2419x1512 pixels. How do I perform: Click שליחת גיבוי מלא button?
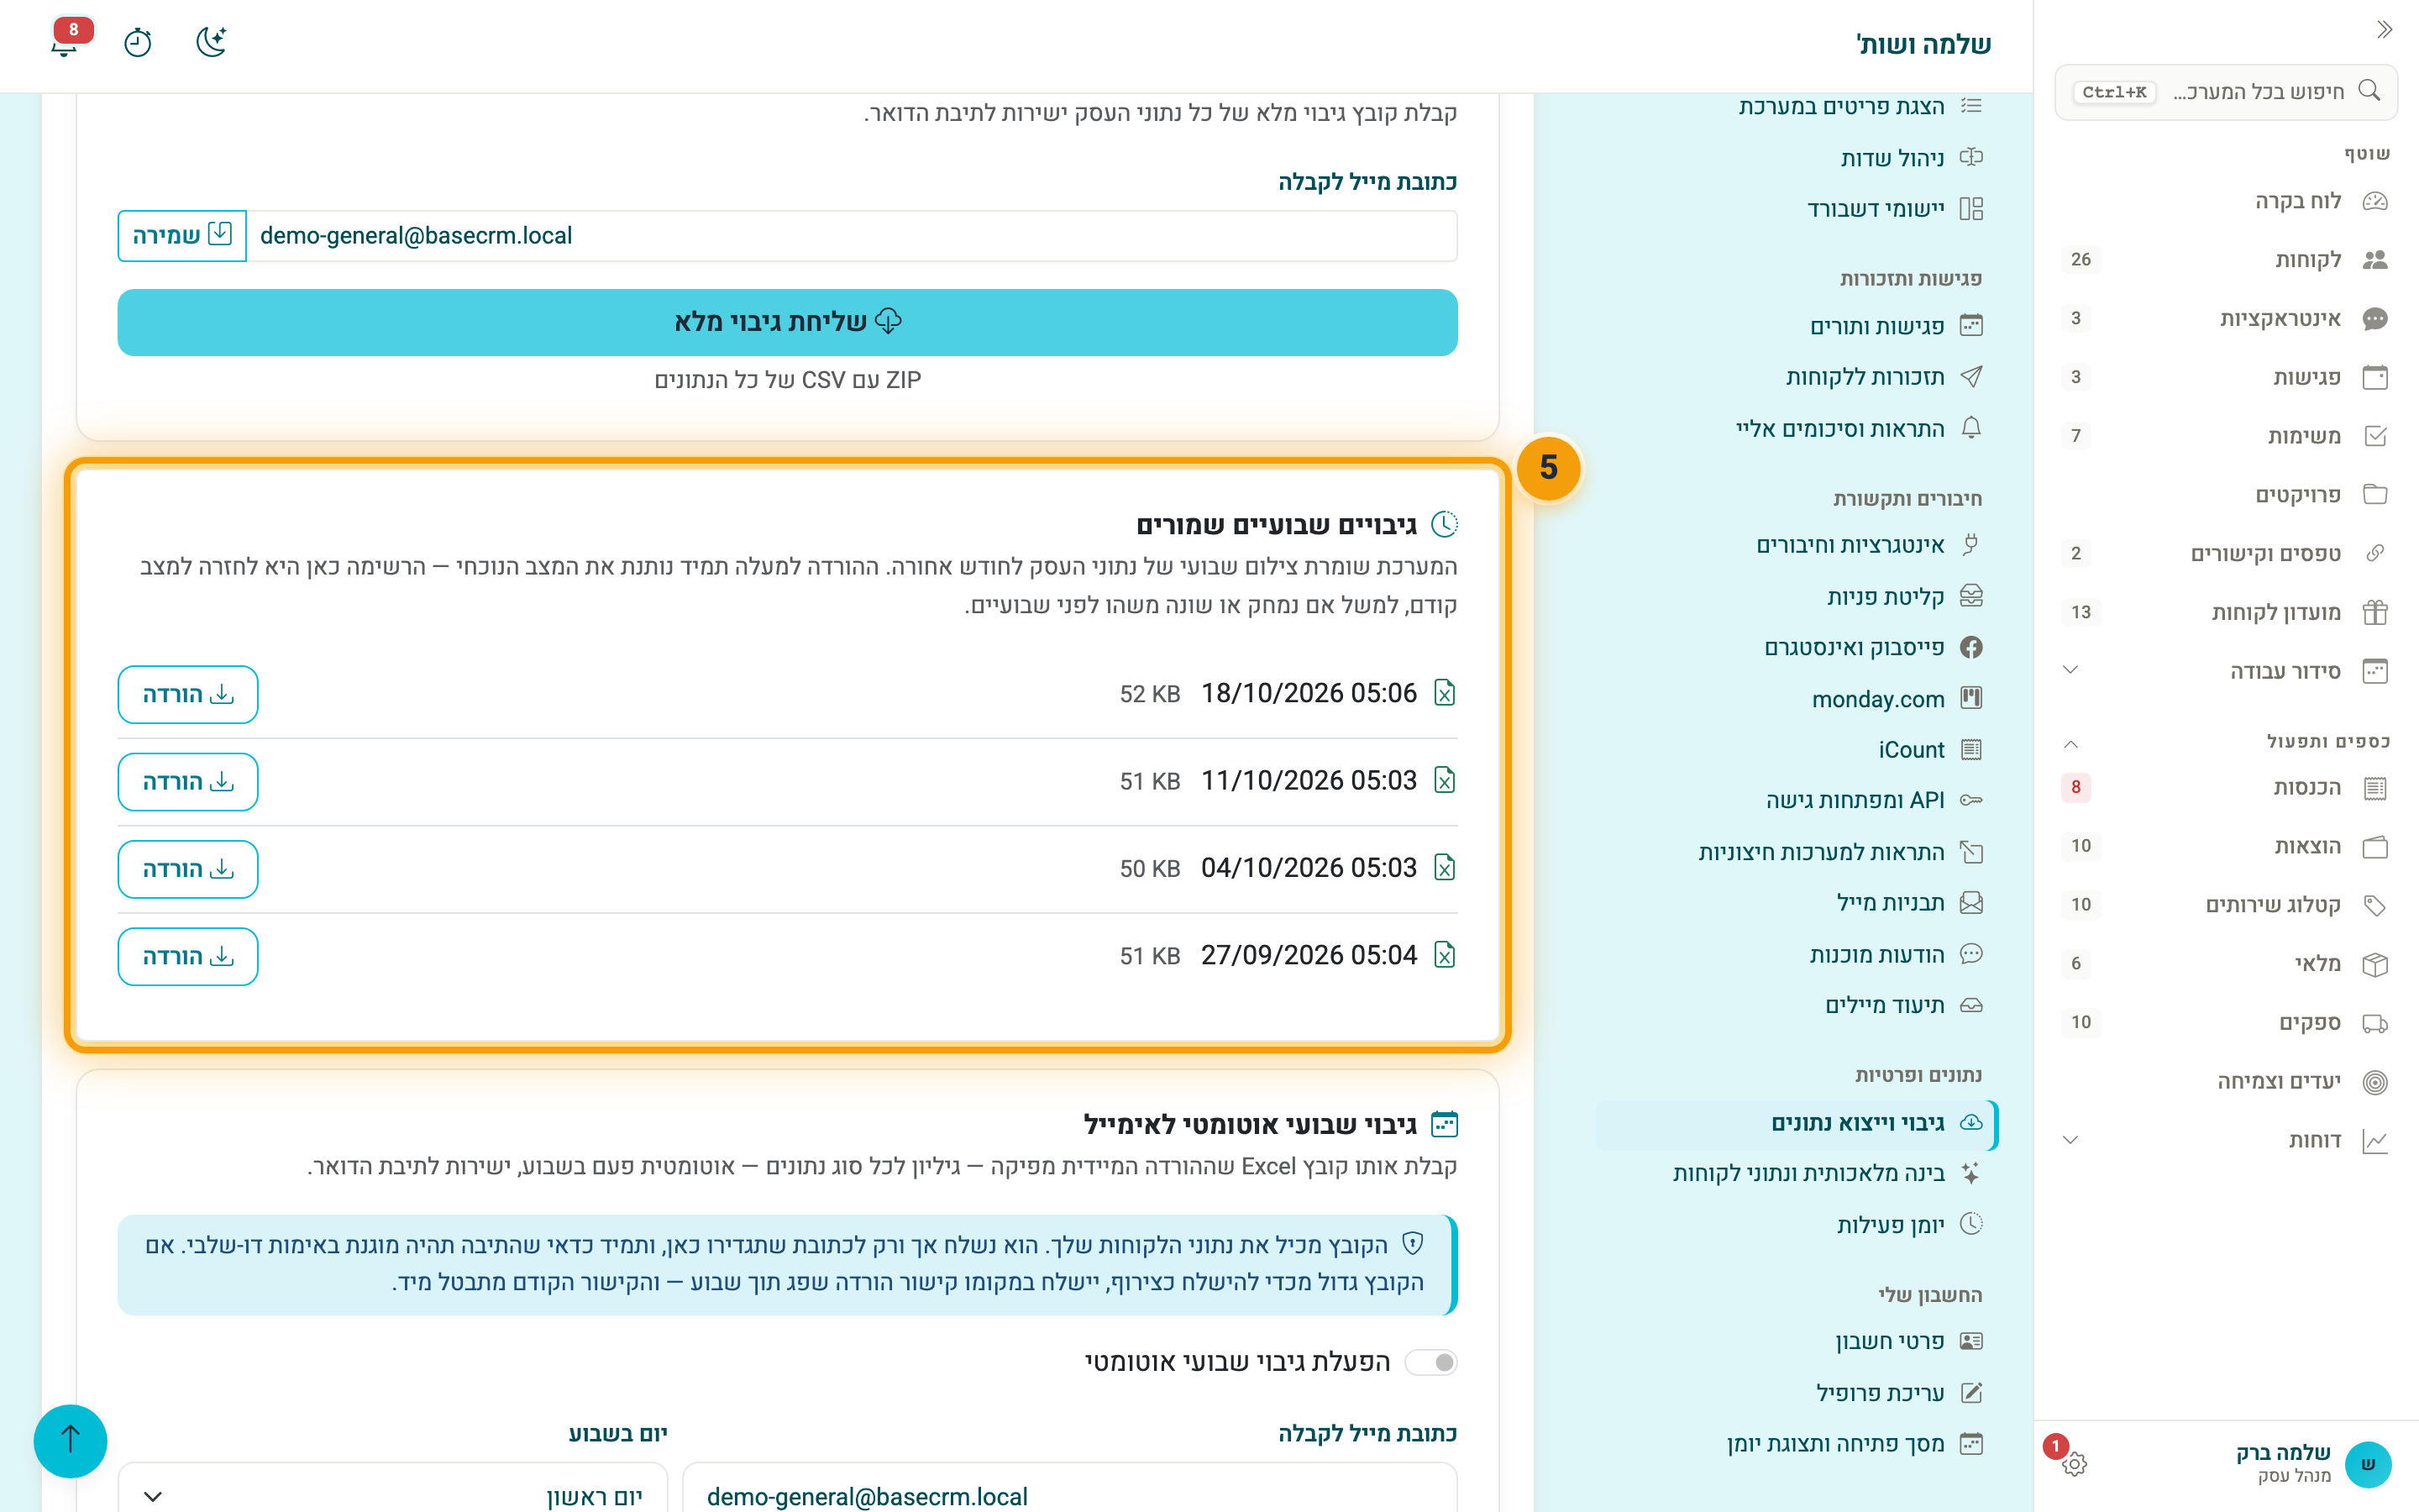tap(788, 322)
